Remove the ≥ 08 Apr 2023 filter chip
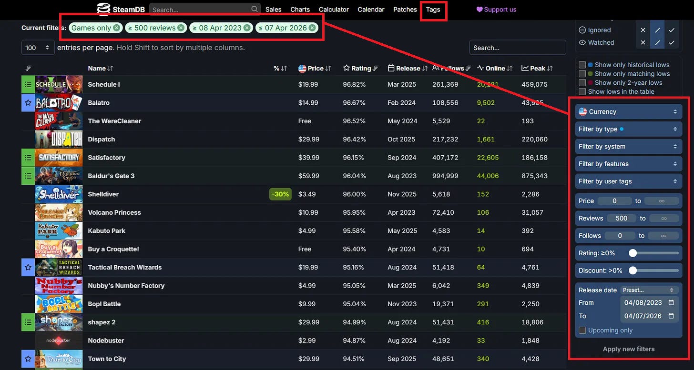Image resolution: width=694 pixels, height=370 pixels. pyautogui.click(x=247, y=28)
